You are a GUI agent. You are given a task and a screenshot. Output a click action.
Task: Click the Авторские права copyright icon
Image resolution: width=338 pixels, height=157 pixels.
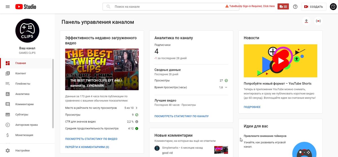tap(8, 125)
